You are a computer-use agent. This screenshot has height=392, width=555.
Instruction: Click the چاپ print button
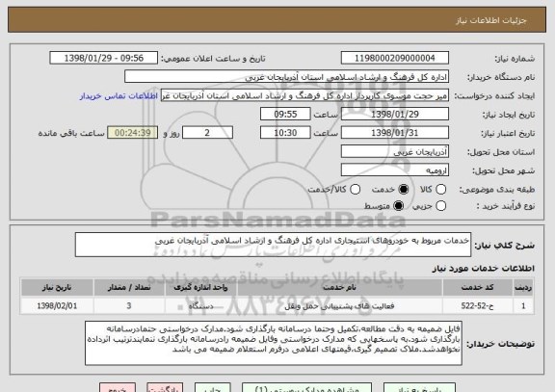pyautogui.click(x=212, y=388)
